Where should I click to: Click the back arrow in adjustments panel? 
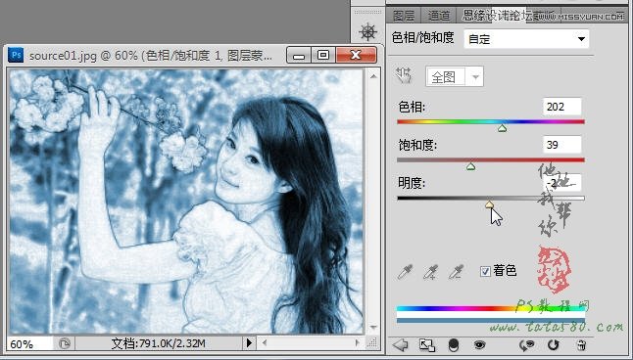tap(401, 344)
